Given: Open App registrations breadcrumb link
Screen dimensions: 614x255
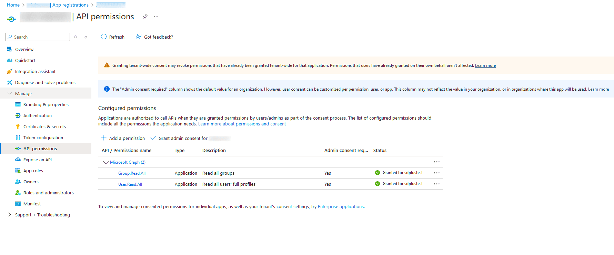Looking at the screenshot, I should (x=70, y=5).
